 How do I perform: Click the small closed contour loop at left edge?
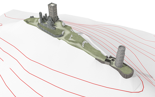point(1,25)
